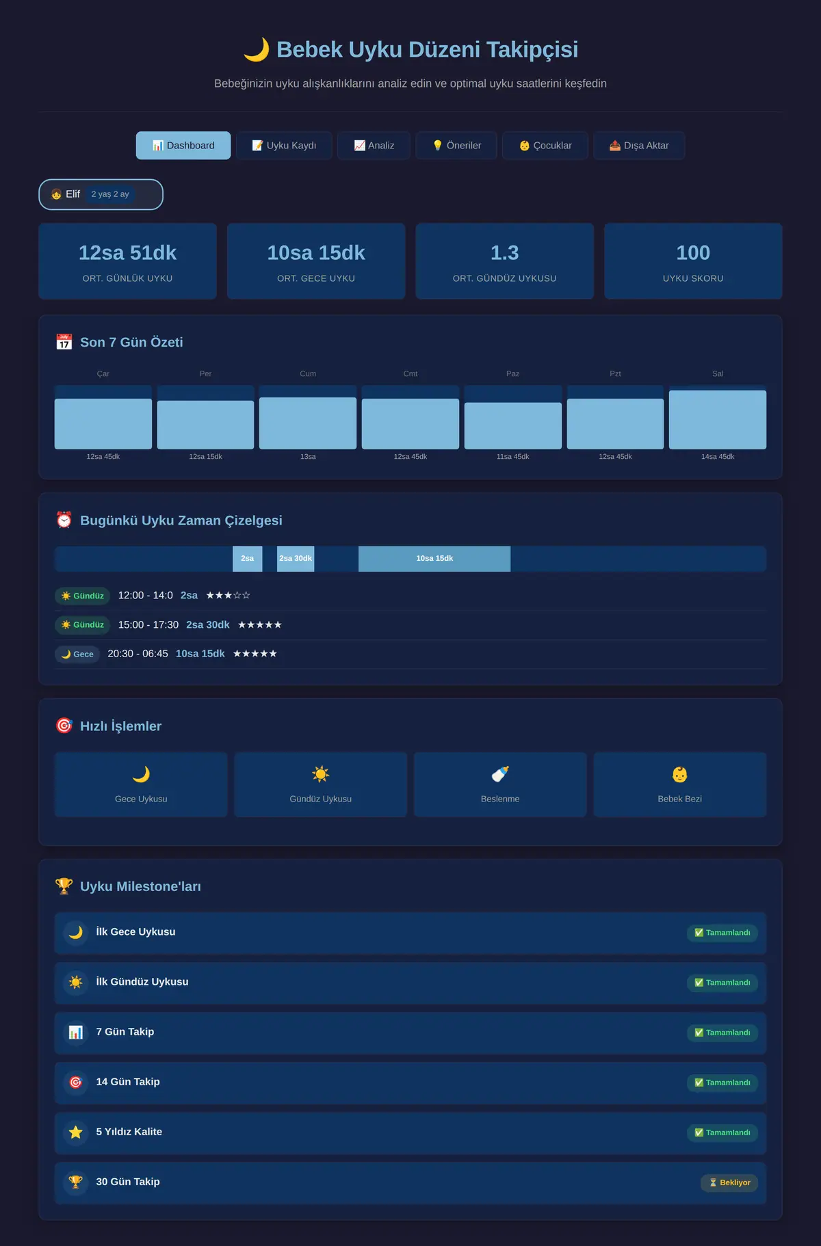
Task: Open the Dışa Aktar tab
Action: click(639, 146)
